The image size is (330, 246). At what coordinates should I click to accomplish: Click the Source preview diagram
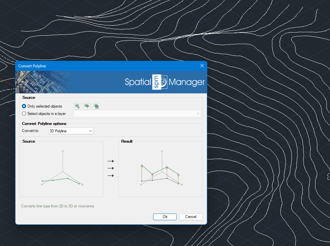pyautogui.click(x=62, y=169)
